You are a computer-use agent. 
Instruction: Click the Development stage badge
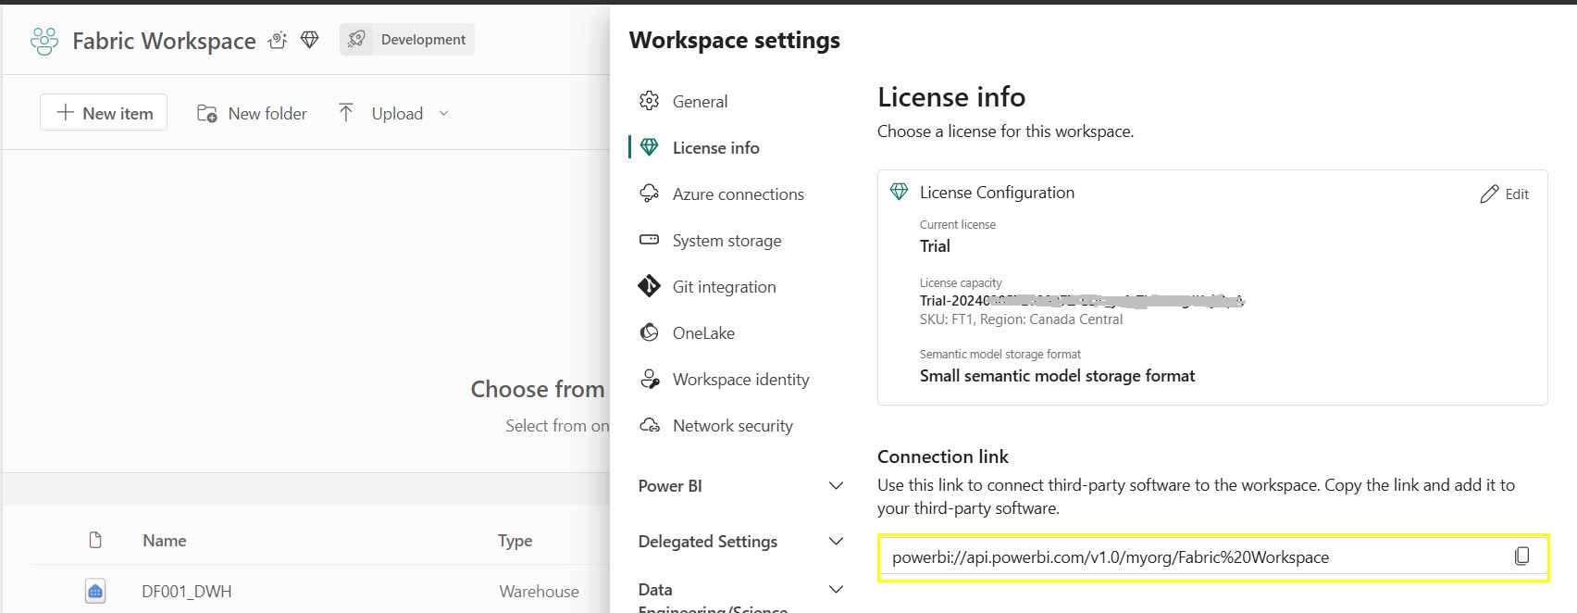(x=407, y=40)
